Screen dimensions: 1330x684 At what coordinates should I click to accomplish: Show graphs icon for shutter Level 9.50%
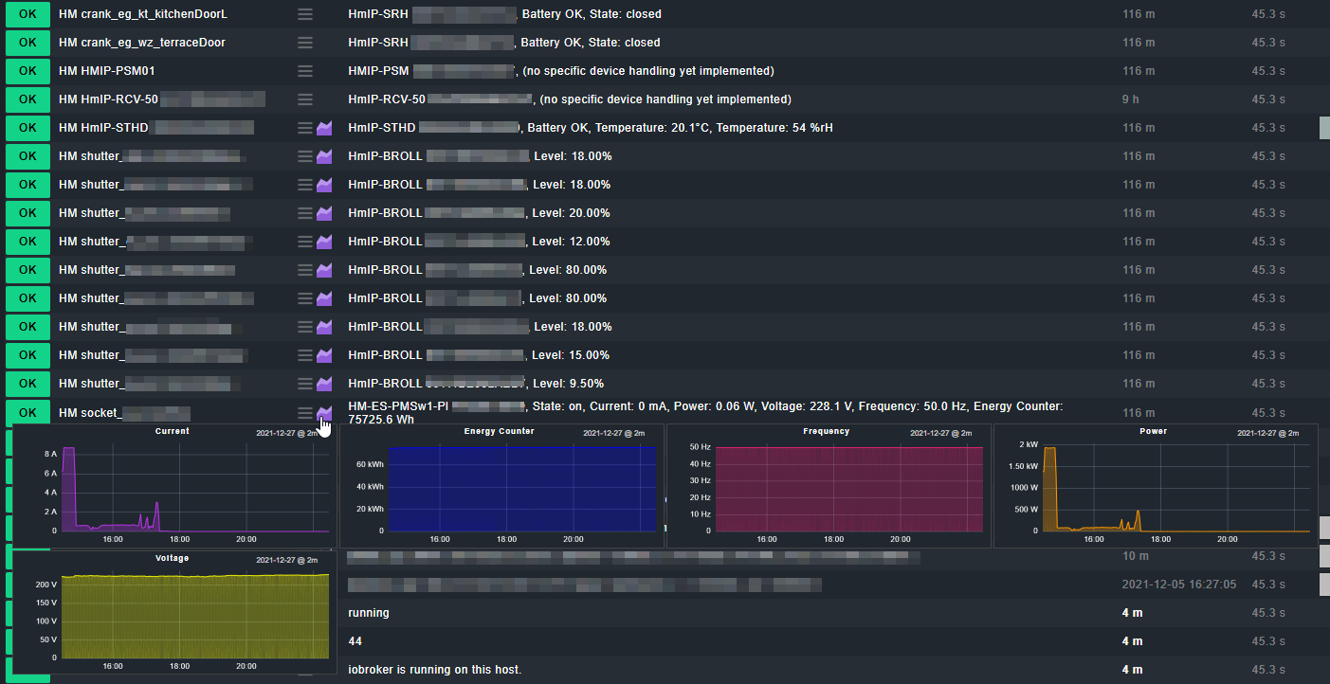[x=324, y=384]
